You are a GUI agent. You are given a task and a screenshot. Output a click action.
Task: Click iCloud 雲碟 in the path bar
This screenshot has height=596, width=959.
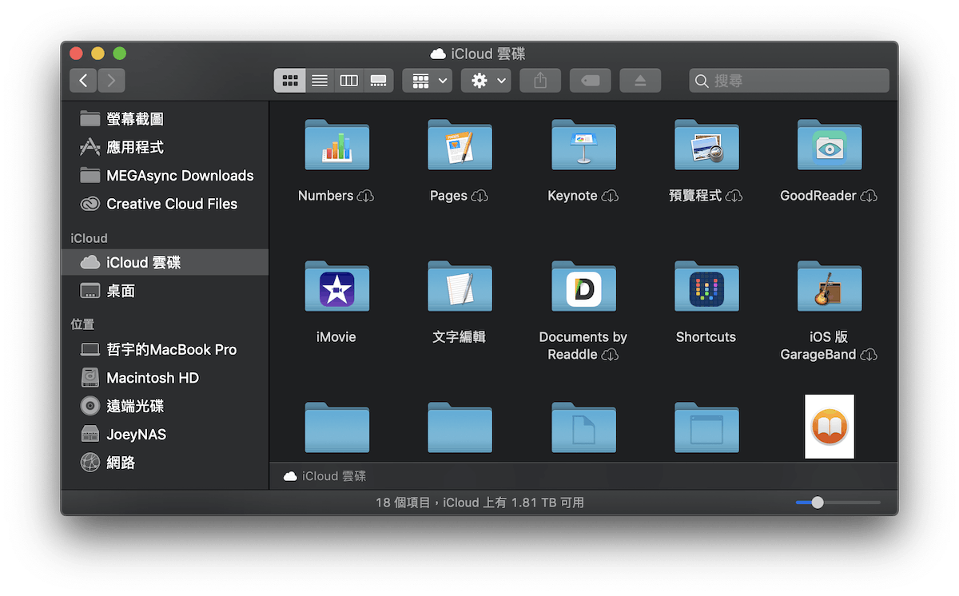tap(325, 476)
